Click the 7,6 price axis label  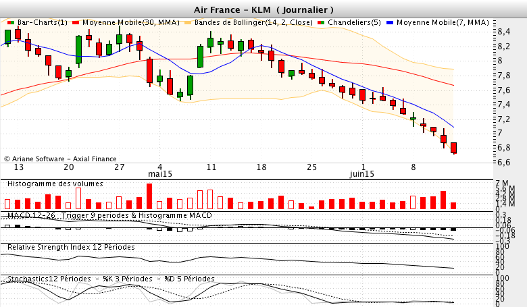coord(504,90)
